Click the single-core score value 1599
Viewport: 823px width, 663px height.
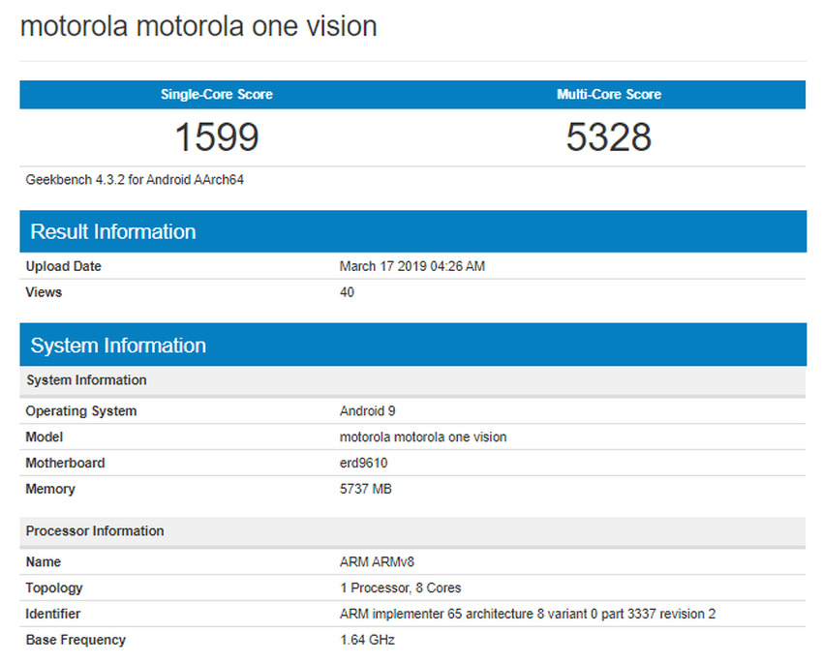click(216, 137)
